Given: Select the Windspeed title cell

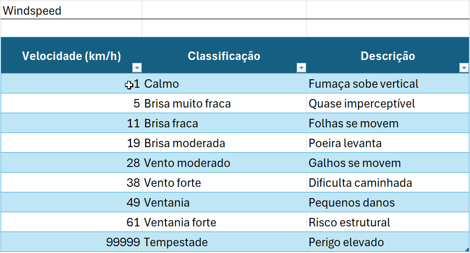Looking at the screenshot, I should click(33, 11).
